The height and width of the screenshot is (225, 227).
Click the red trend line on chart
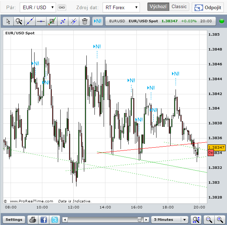(152, 148)
